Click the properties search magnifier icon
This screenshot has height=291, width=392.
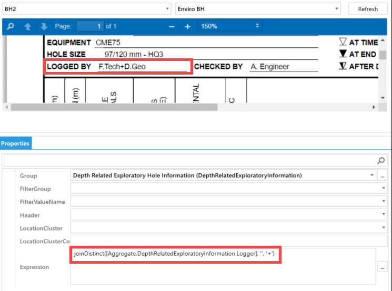(x=381, y=161)
